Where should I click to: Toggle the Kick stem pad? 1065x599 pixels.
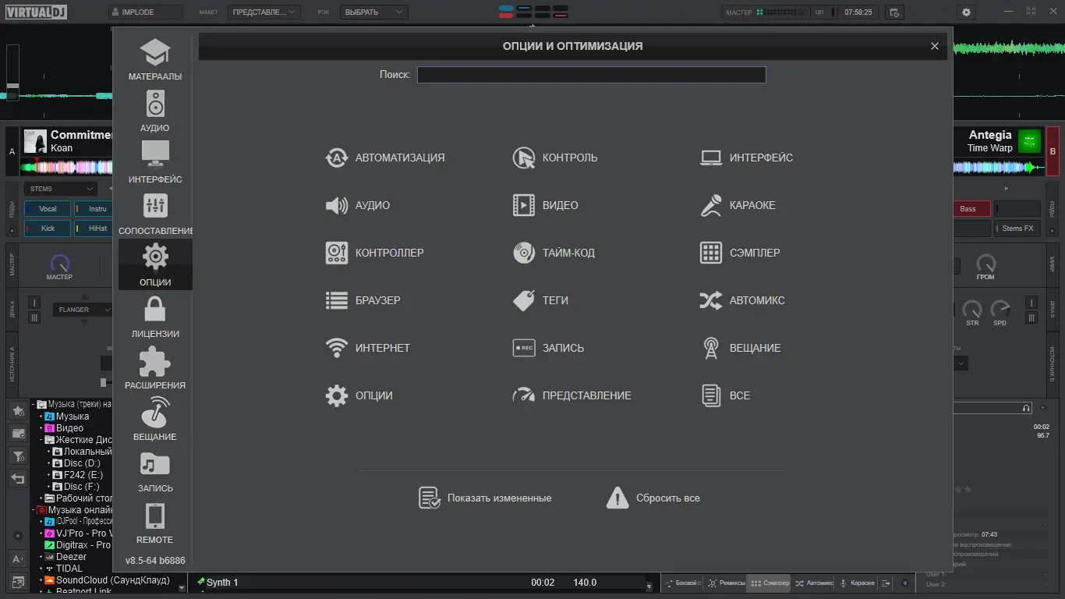click(x=48, y=229)
